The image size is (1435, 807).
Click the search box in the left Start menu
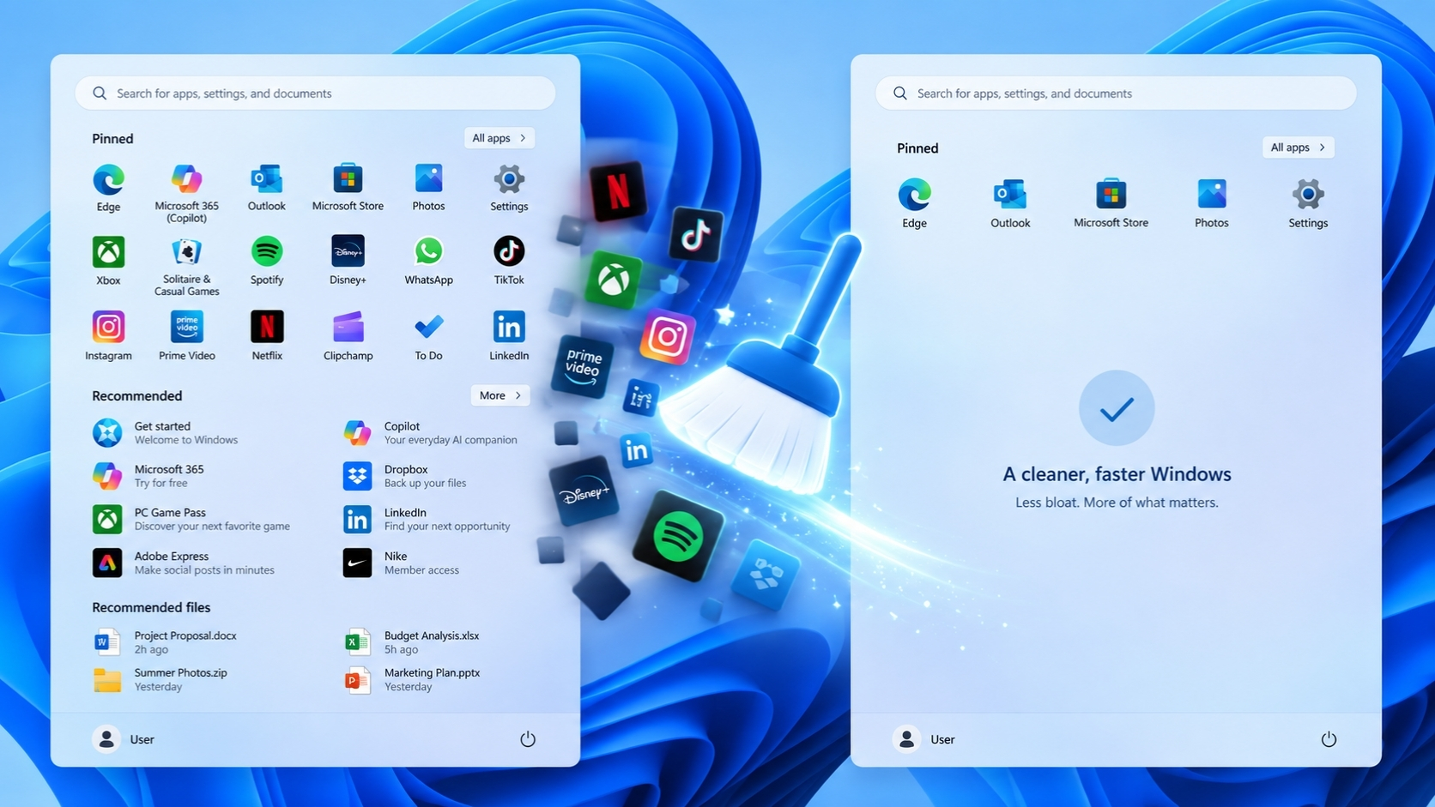coord(315,93)
